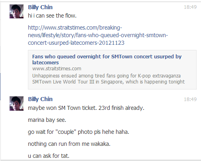Viewport: 201px width, 161px height.
Task: Select the 'nothing can run from me wakaka.' line
Action: (x=69, y=144)
